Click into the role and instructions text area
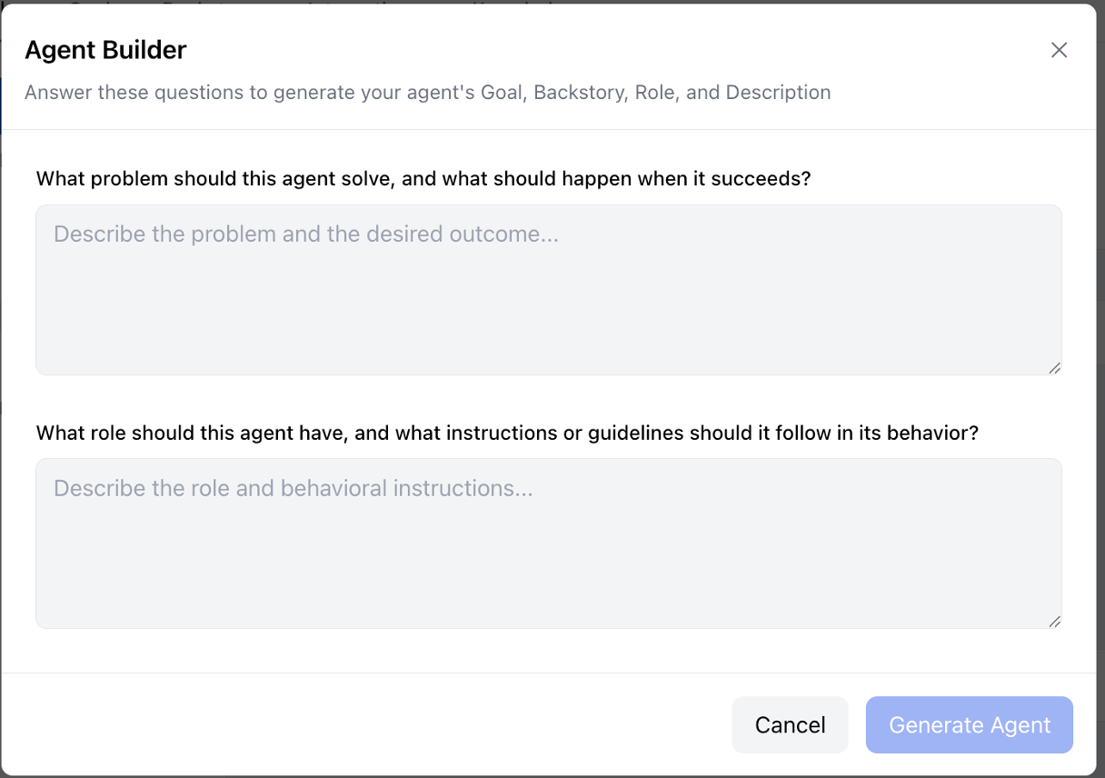The width and height of the screenshot is (1105, 778). click(548, 543)
